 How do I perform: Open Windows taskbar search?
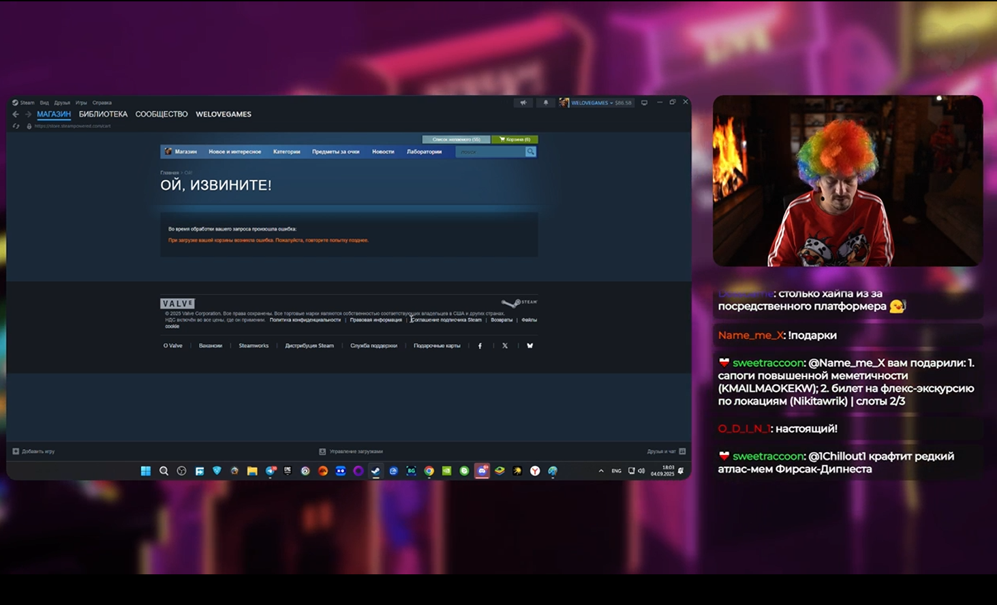point(164,471)
